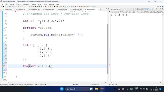Switch to the CollectionsF... editor tab
The height and width of the screenshot is (92, 164).
8,9
